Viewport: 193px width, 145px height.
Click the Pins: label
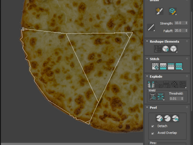(x=153, y=143)
